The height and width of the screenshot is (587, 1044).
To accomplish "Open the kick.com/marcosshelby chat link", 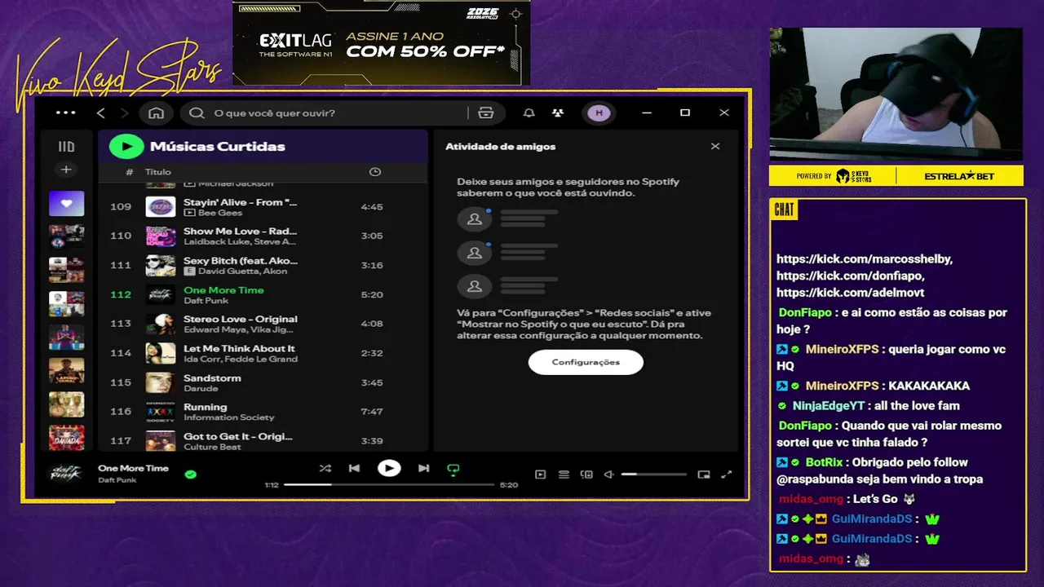I will point(865,258).
